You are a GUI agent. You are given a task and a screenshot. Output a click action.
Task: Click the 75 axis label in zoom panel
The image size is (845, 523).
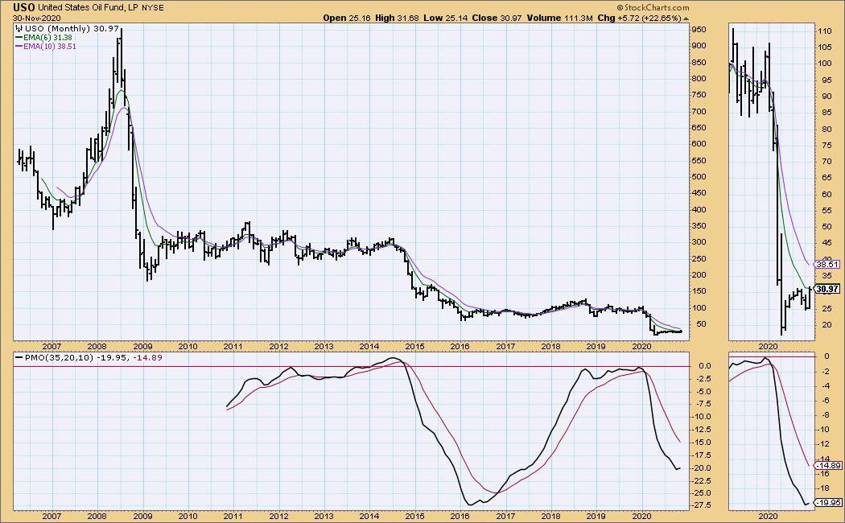(825, 146)
